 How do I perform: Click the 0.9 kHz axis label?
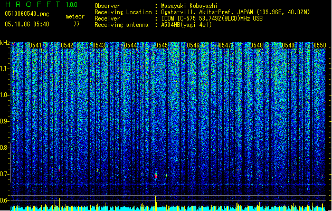coord(5,121)
